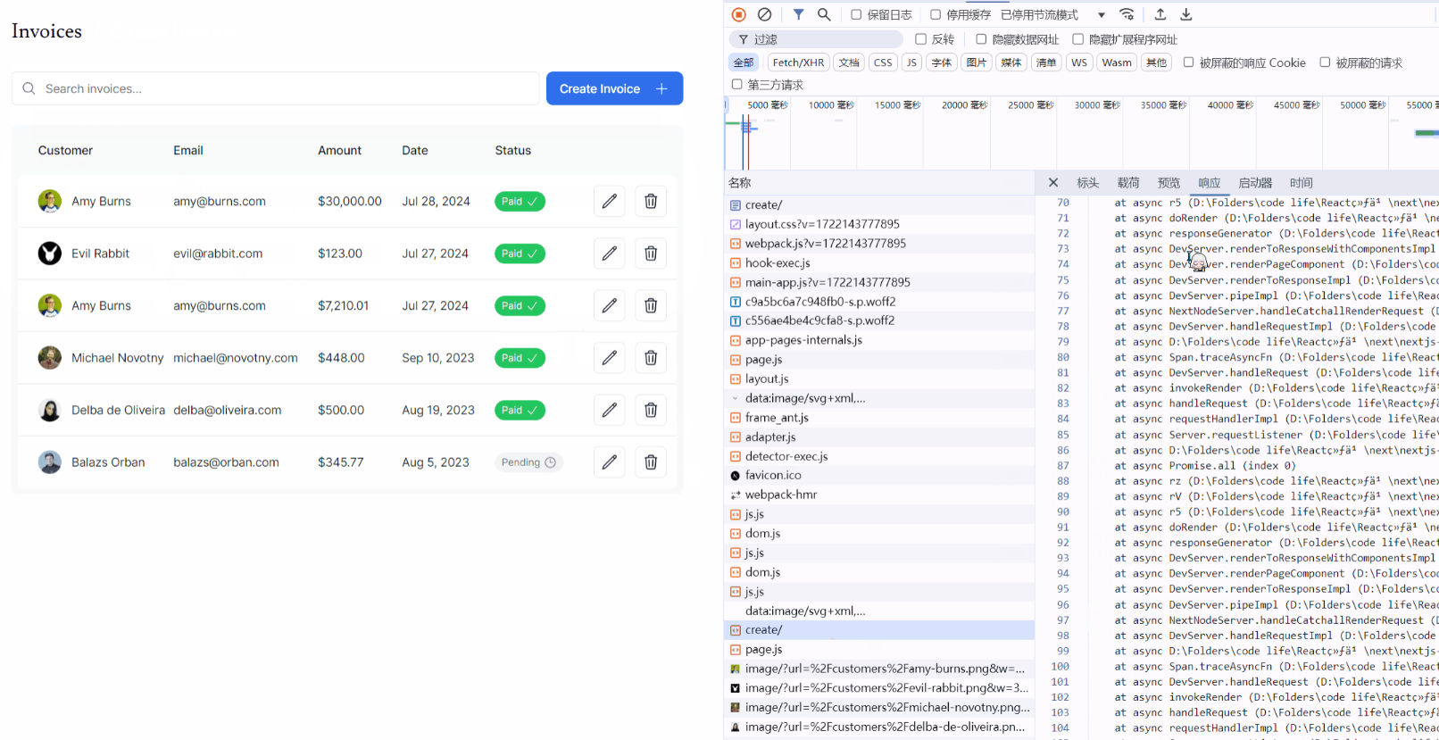Check the 第三方请求 checkbox
Image resolution: width=1439 pixels, height=740 pixels.
tap(736, 85)
